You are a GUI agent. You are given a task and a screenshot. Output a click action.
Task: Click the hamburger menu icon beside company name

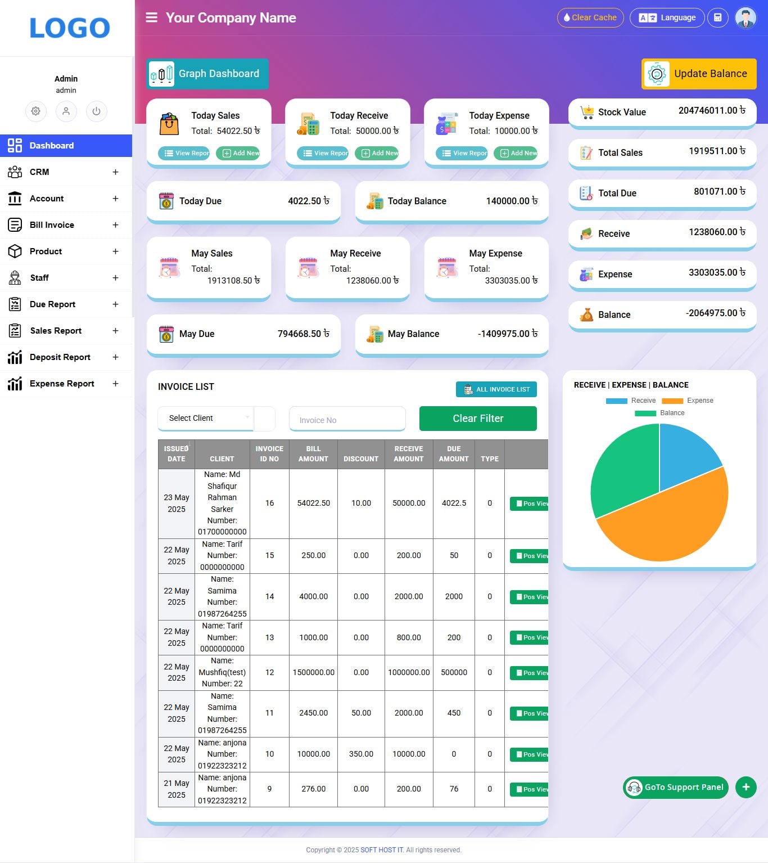151,17
